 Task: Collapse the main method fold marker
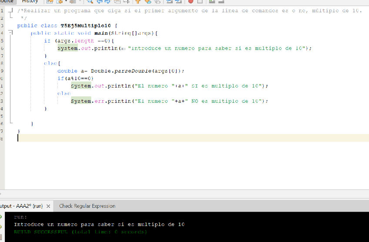tap(10, 33)
